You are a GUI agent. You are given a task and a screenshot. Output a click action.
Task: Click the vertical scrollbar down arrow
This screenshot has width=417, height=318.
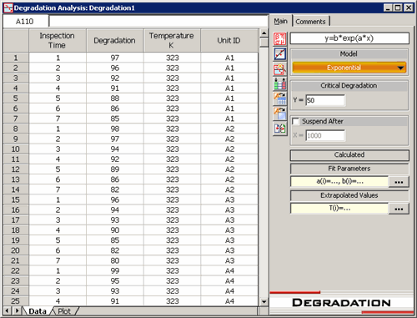264,301
